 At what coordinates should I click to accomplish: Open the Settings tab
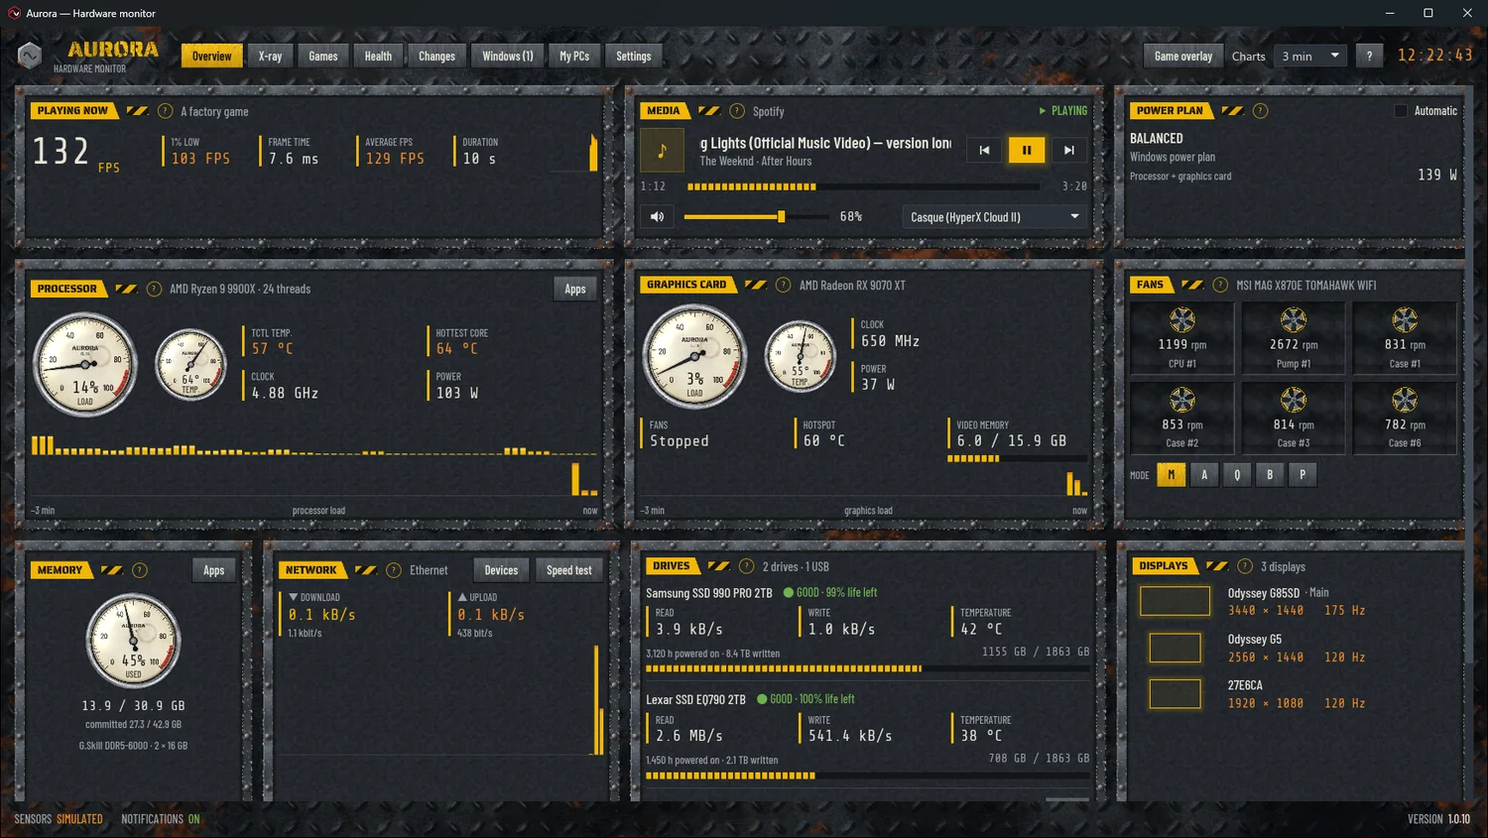634,57
